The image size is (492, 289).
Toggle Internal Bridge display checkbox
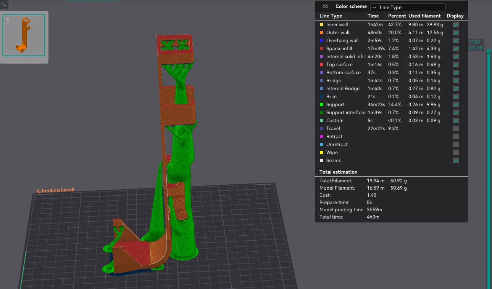click(456, 89)
